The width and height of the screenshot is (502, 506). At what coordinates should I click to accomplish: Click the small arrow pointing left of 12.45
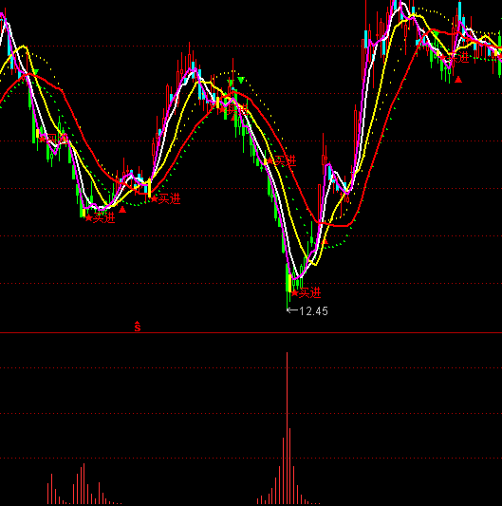(x=292, y=310)
